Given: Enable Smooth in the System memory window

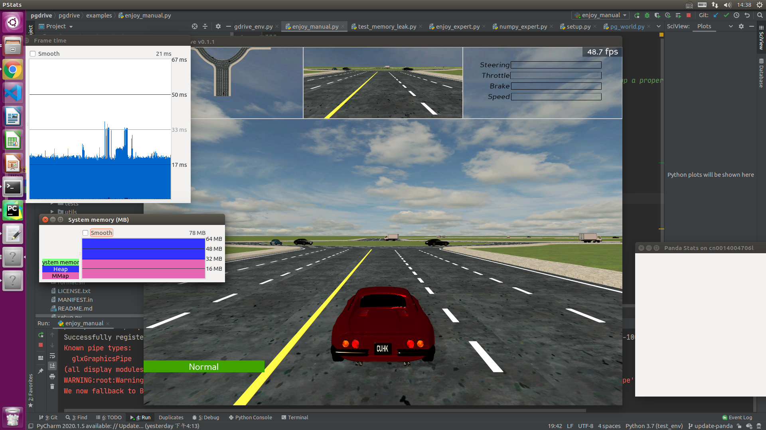Looking at the screenshot, I should click(85, 233).
